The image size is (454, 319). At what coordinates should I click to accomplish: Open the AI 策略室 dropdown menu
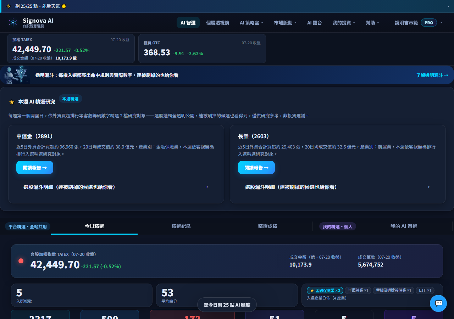pyautogui.click(x=251, y=23)
